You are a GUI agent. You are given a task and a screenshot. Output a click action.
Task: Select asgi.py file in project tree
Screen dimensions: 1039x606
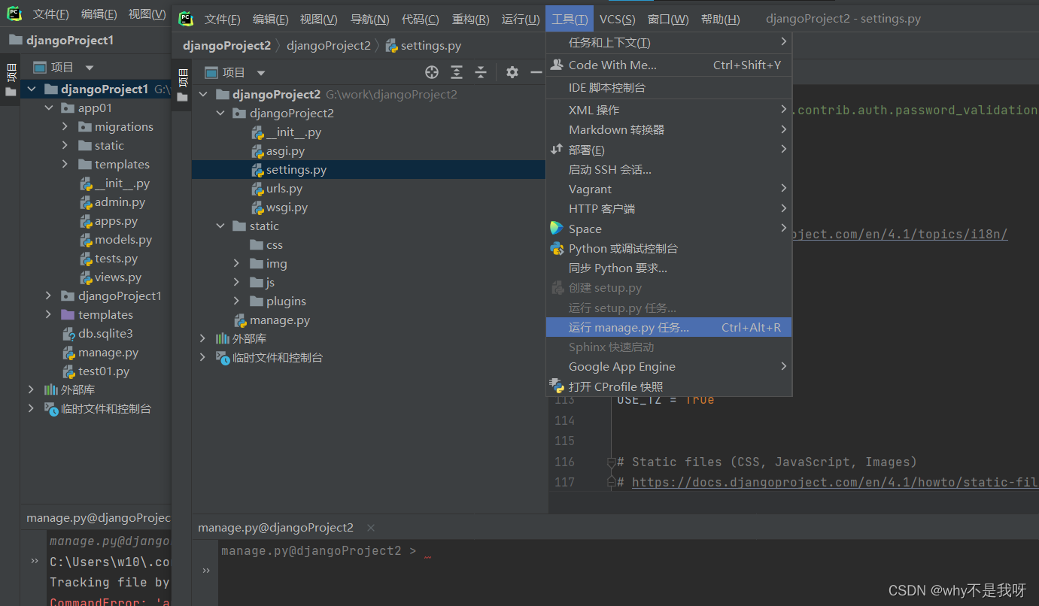(285, 151)
